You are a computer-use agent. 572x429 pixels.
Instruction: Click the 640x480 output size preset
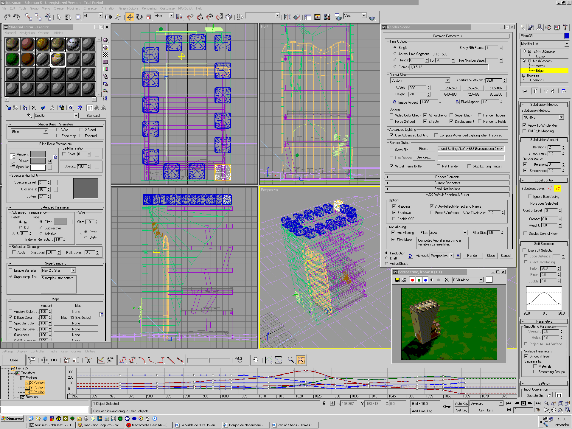click(450, 94)
